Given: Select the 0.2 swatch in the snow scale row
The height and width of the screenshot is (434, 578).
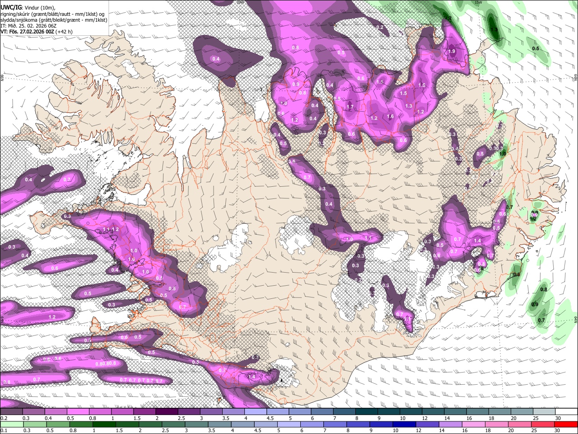Looking at the screenshot, I should coord(11,412).
